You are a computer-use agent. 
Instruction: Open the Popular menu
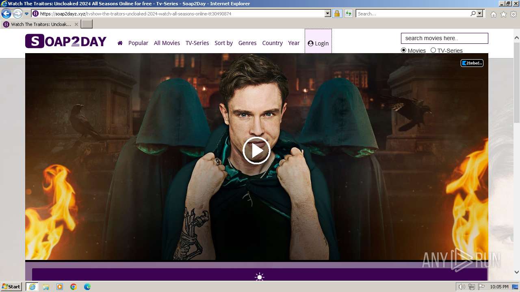pos(138,43)
